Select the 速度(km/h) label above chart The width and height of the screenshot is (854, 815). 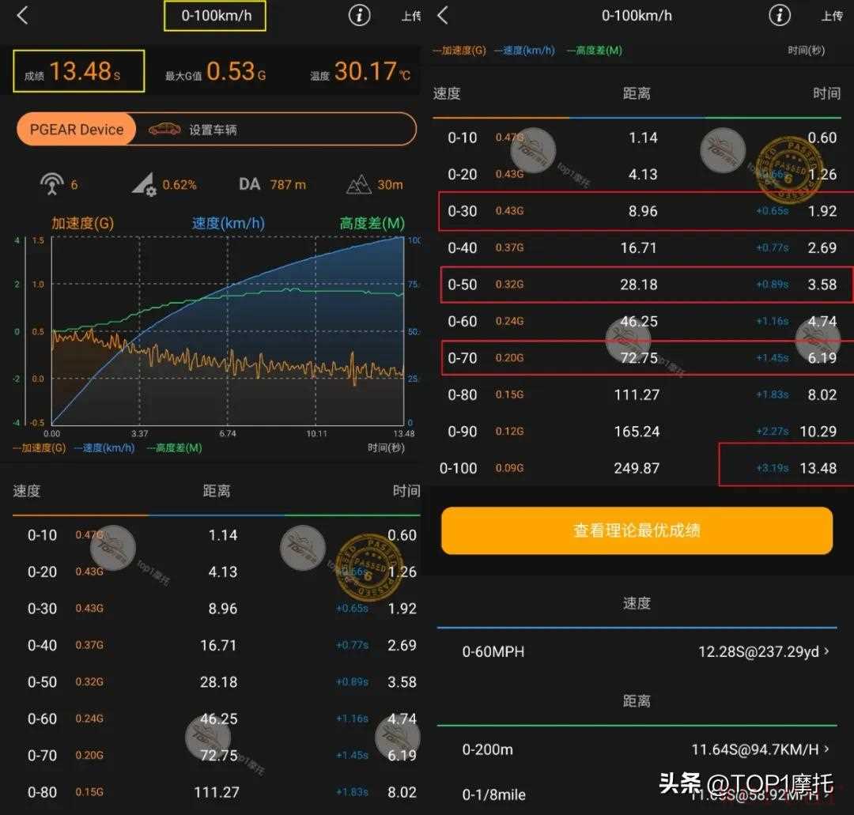pos(228,224)
